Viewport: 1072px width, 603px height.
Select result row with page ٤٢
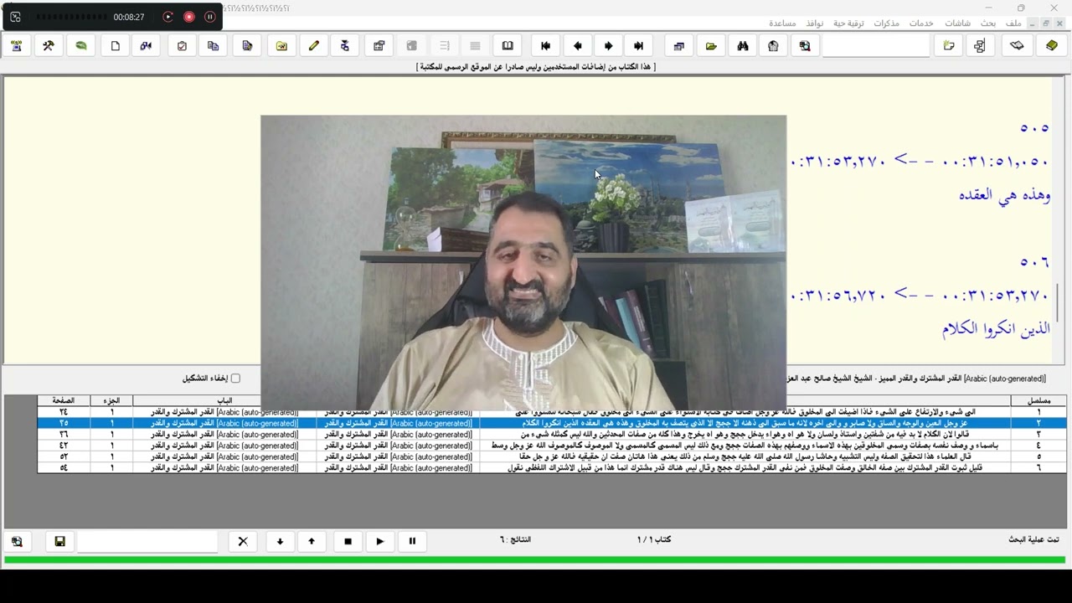click(x=551, y=446)
